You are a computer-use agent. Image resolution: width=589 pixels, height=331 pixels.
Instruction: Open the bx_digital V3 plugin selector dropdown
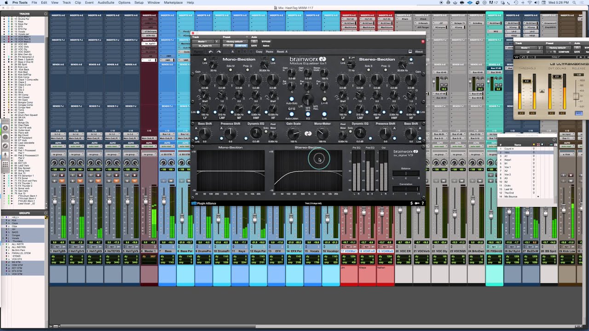(x=206, y=46)
